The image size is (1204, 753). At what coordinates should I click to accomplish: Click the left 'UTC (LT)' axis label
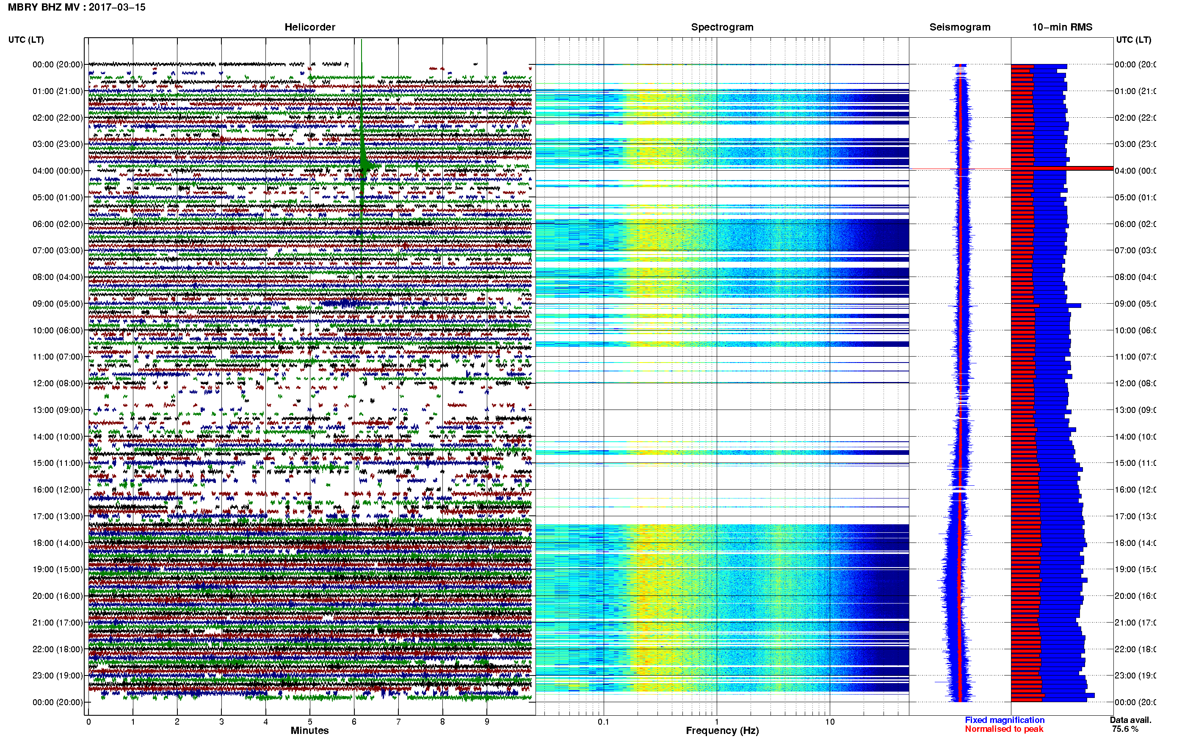pyautogui.click(x=26, y=40)
